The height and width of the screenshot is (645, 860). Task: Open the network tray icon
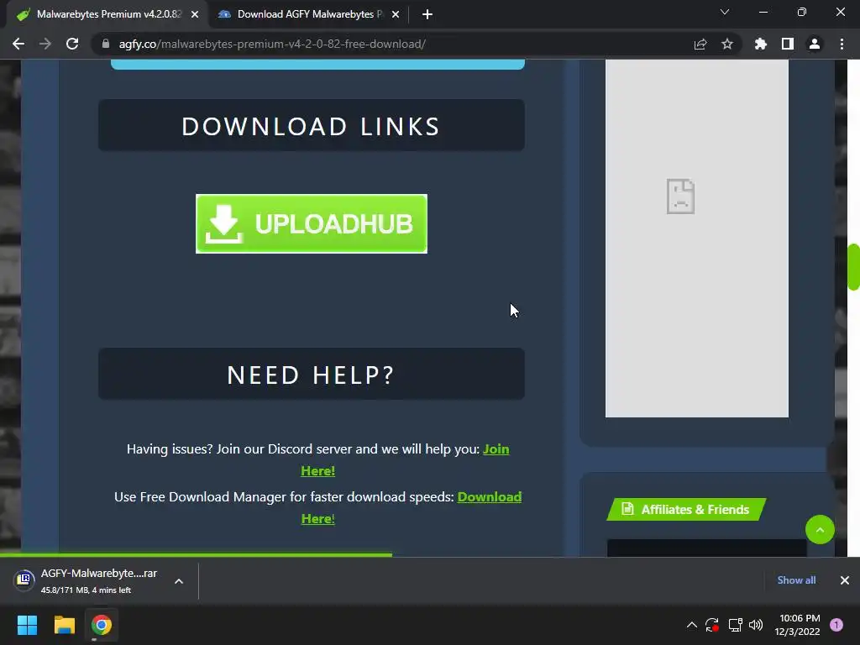tap(735, 625)
